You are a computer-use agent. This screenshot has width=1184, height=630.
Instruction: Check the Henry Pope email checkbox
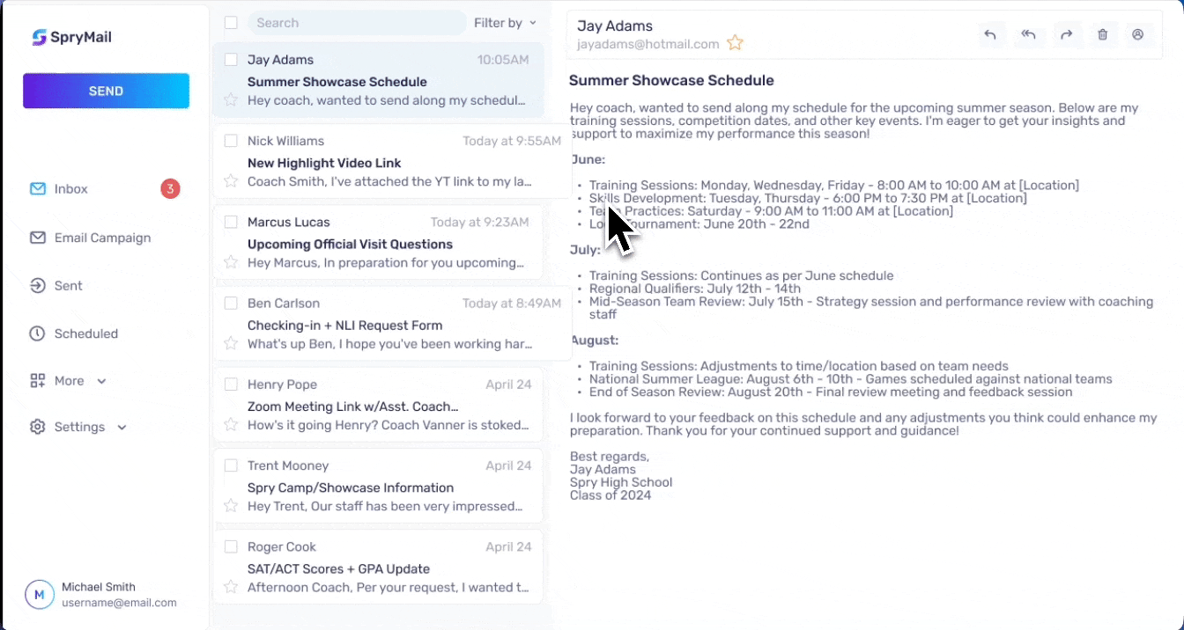(231, 385)
